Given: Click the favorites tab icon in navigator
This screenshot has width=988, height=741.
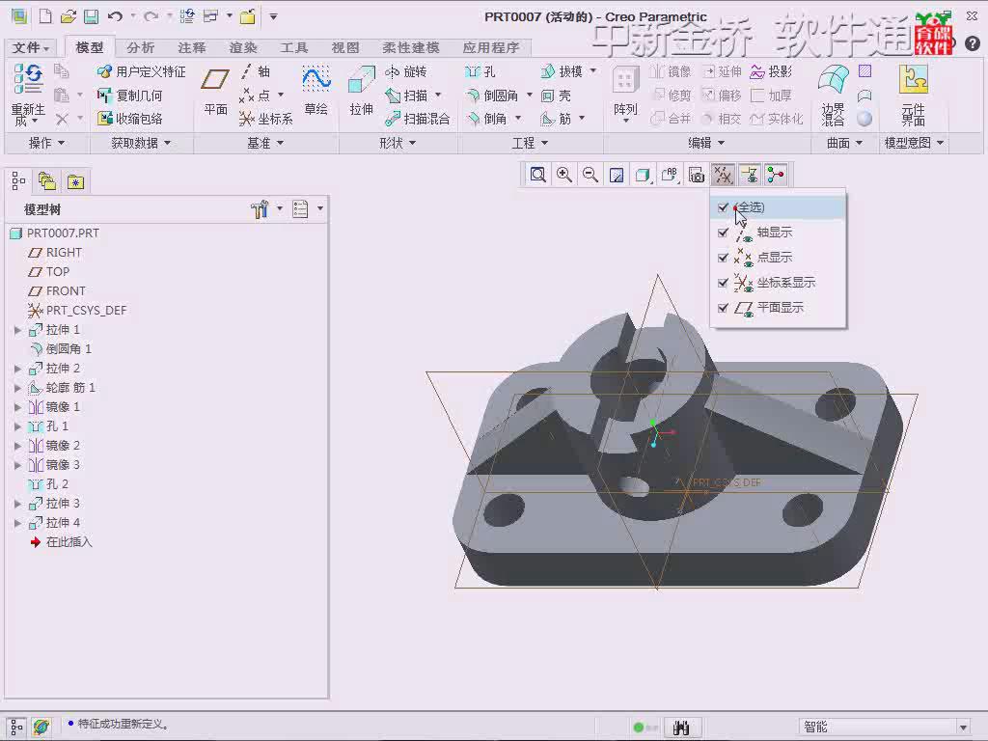Looking at the screenshot, I should pos(75,181).
